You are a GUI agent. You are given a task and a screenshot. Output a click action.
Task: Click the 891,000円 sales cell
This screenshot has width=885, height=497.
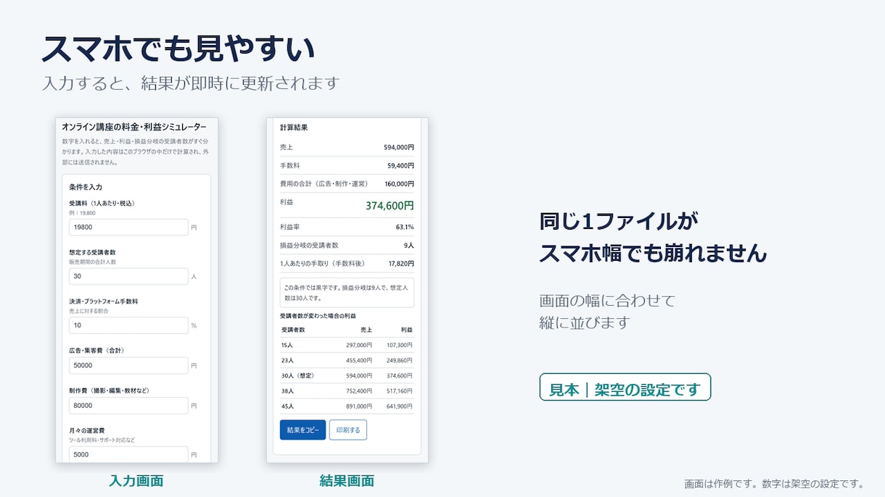click(359, 406)
